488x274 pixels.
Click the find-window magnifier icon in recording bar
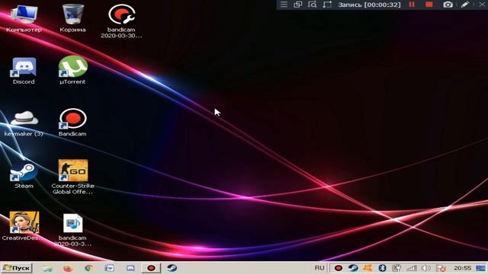[x=312, y=5]
